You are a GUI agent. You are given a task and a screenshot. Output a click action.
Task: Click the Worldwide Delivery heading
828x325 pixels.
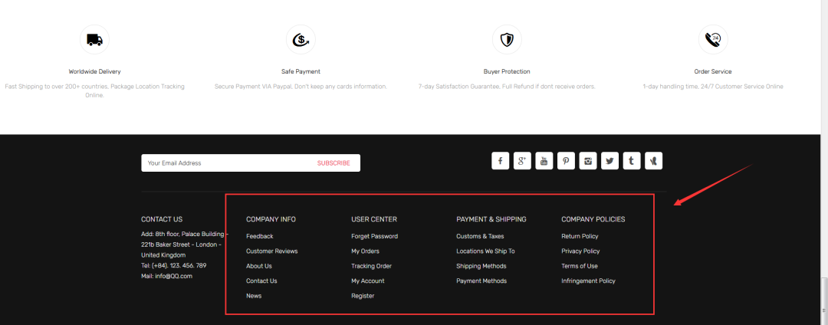94,71
